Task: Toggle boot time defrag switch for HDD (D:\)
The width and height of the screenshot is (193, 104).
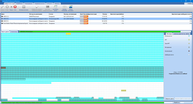Action: (x=84, y=19)
